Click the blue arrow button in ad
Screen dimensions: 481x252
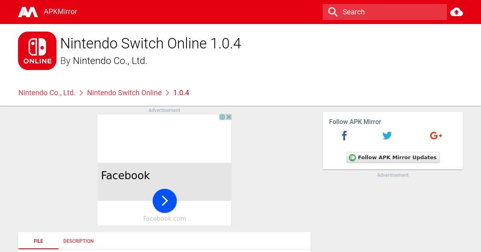tap(165, 201)
